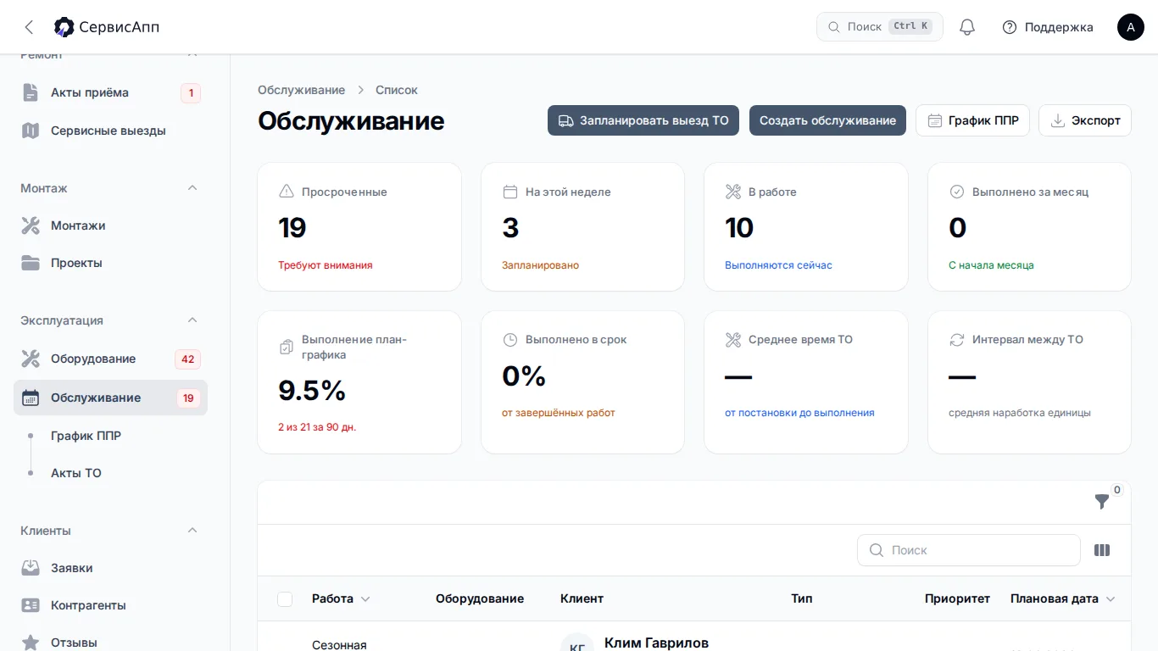Click Приоритет column header
1158x651 pixels.
click(957, 598)
